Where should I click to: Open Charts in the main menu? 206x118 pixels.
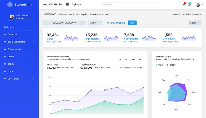pyautogui.click(x=11, y=57)
